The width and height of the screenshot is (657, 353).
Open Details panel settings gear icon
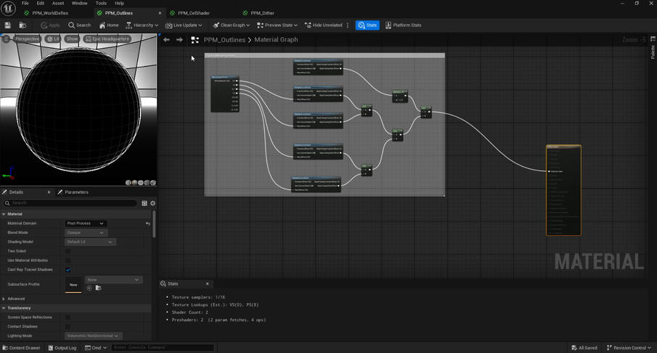pyautogui.click(x=152, y=203)
